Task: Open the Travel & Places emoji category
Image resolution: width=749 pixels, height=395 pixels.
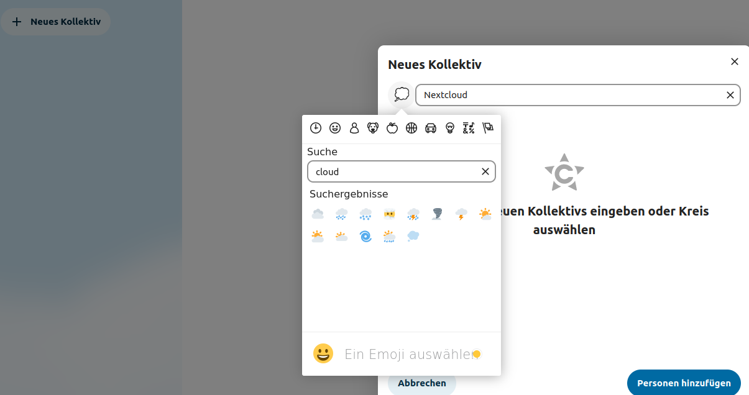Action: point(430,128)
